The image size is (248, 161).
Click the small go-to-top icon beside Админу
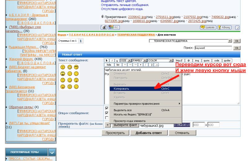coord(237,28)
